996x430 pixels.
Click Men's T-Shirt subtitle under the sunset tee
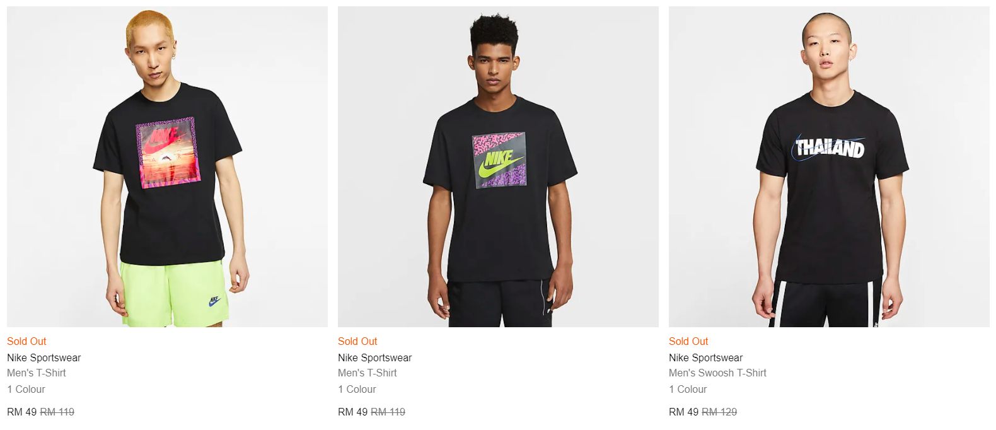(x=37, y=373)
